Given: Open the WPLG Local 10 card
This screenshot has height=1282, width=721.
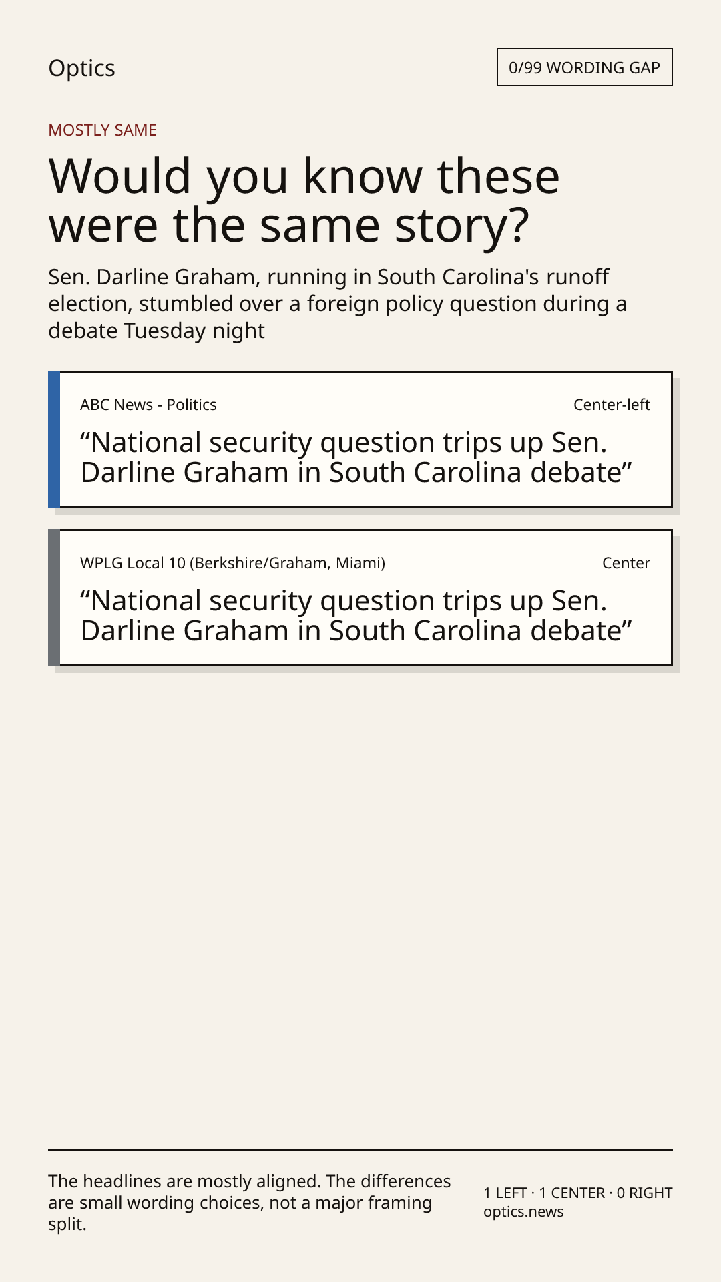Looking at the screenshot, I should (360, 598).
